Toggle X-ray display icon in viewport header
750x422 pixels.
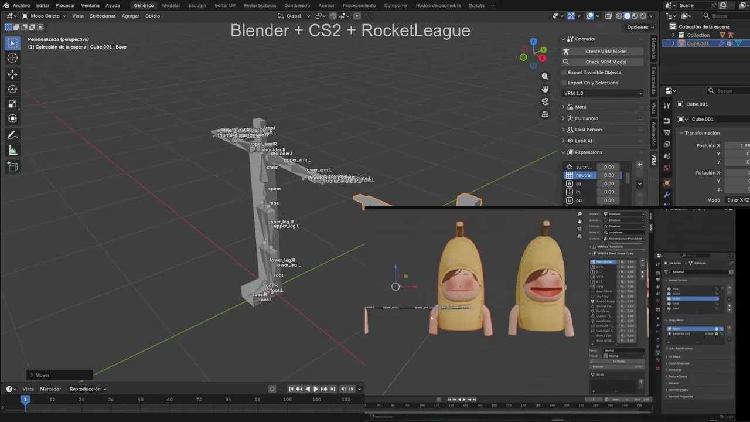[608, 16]
